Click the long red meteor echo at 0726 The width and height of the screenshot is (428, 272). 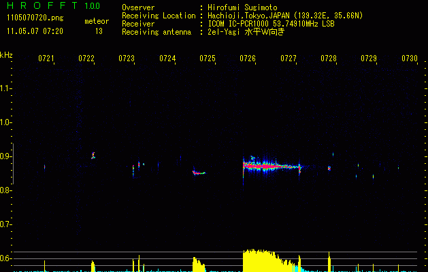click(271, 166)
